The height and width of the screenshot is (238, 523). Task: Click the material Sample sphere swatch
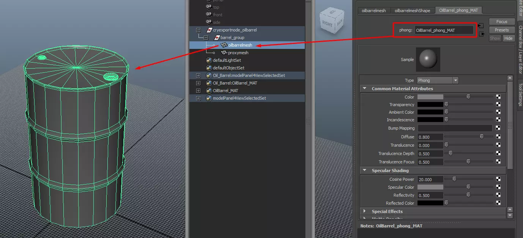tap(428, 60)
